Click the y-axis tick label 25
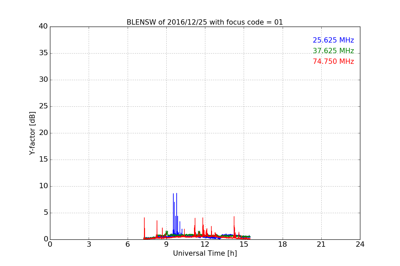The image size is (400, 266). coord(43,106)
